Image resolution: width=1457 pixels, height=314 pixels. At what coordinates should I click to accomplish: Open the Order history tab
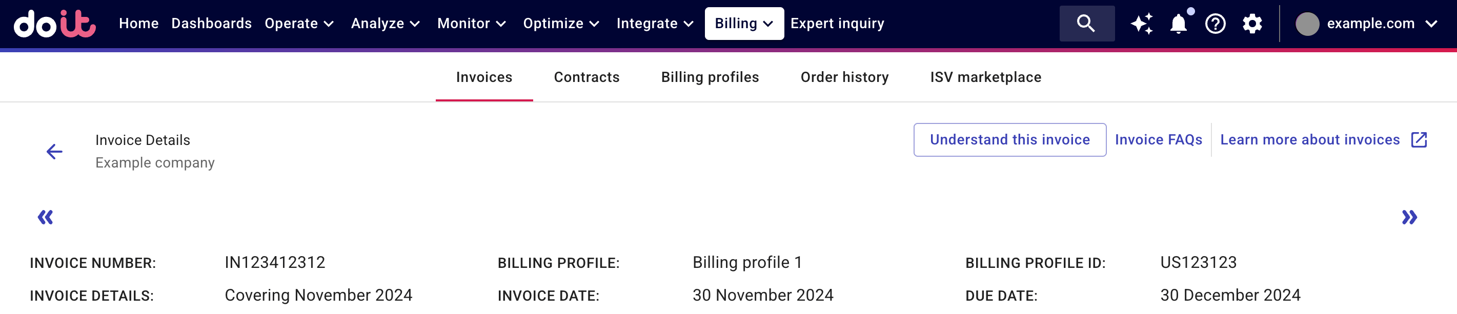tap(844, 77)
